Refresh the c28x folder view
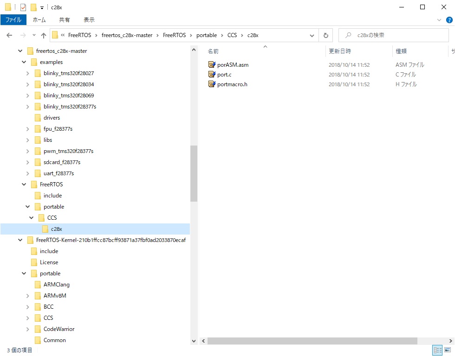This screenshot has width=455, height=356. (325, 35)
